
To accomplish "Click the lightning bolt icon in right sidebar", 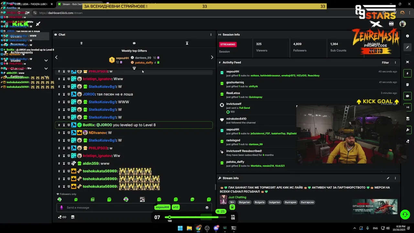I will tap(408, 73).
